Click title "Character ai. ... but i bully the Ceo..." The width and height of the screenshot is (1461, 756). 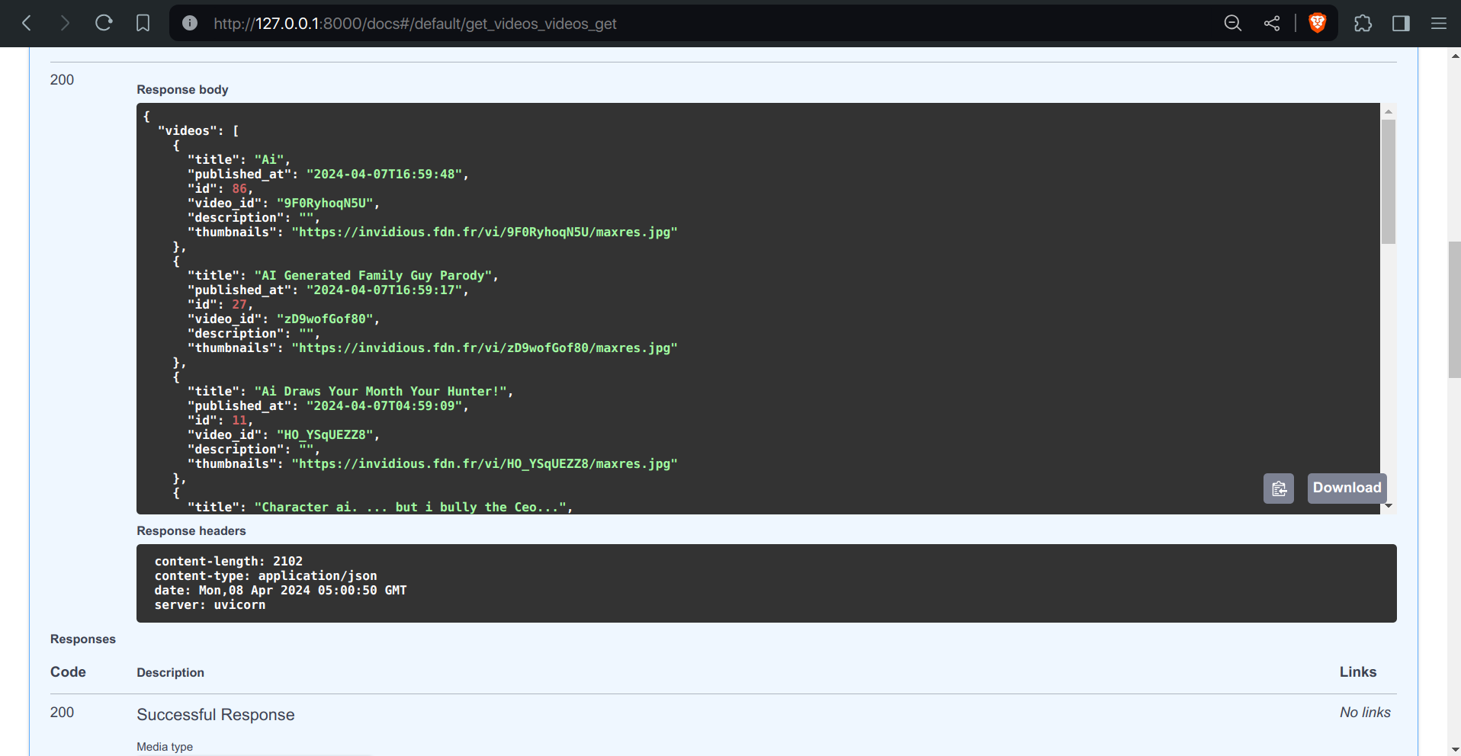tap(412, 508)
